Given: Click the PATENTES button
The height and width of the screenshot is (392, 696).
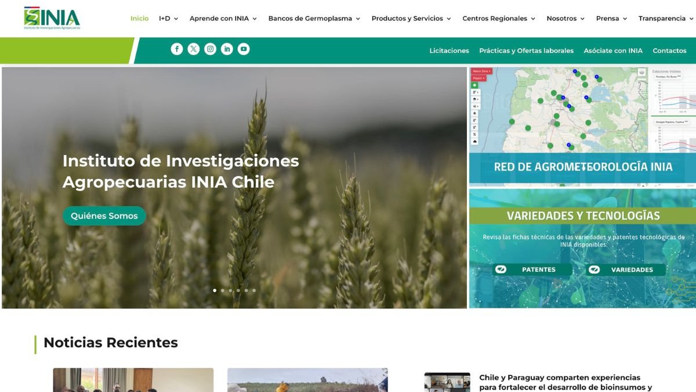Looking at the screenshot, I should pyautogui.click(x=532, y=269).
